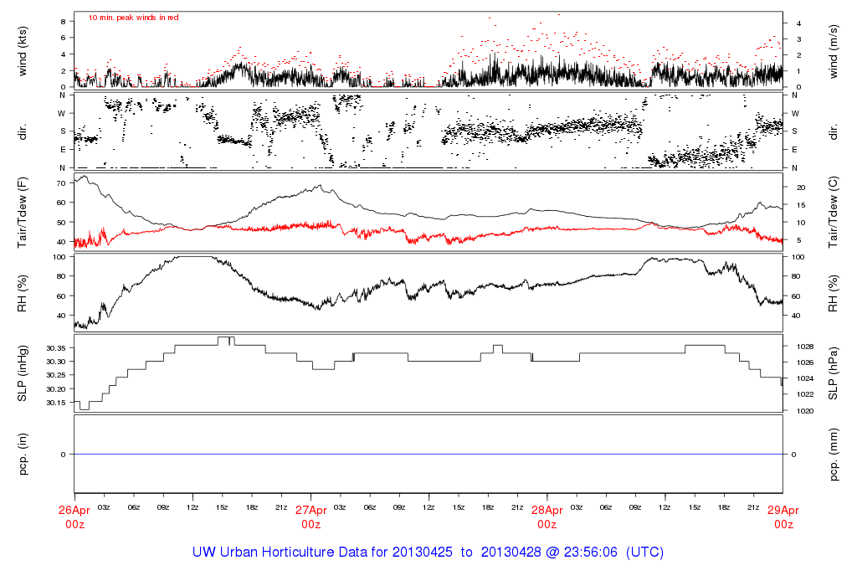The image size is (857, 586).
Task: Click the 'Tair/Tdew (F)' axis label
Action: [x=23, y=212]
